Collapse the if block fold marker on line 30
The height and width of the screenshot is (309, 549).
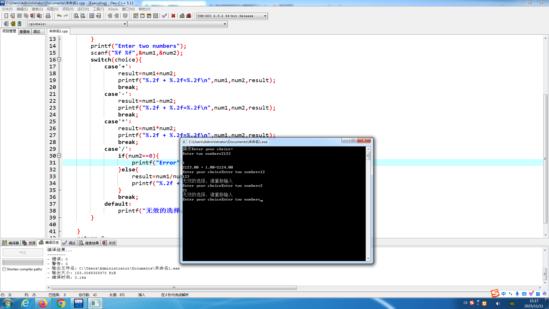(59, 156)
